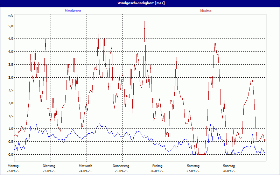
Task: Click the 4.5 y-axis value label
Action: point(10,39)
